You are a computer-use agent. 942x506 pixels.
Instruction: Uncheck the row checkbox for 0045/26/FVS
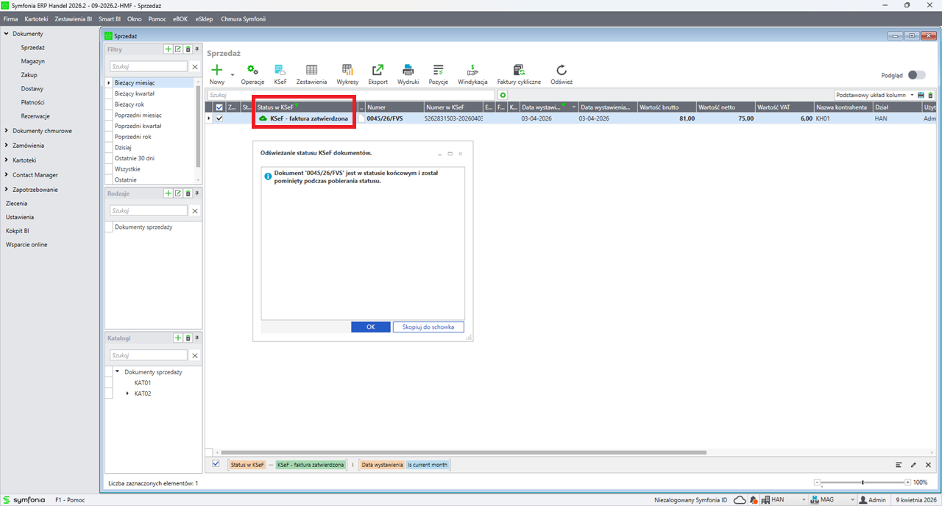pyautogui.click(x=219, y=118)
